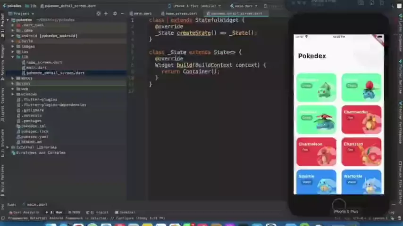This screenshot has width=403, height=226.
Task: Click pokemon_detail_screen.dart breadcrumb in navigation bar
Action: [x=68, y=6]
